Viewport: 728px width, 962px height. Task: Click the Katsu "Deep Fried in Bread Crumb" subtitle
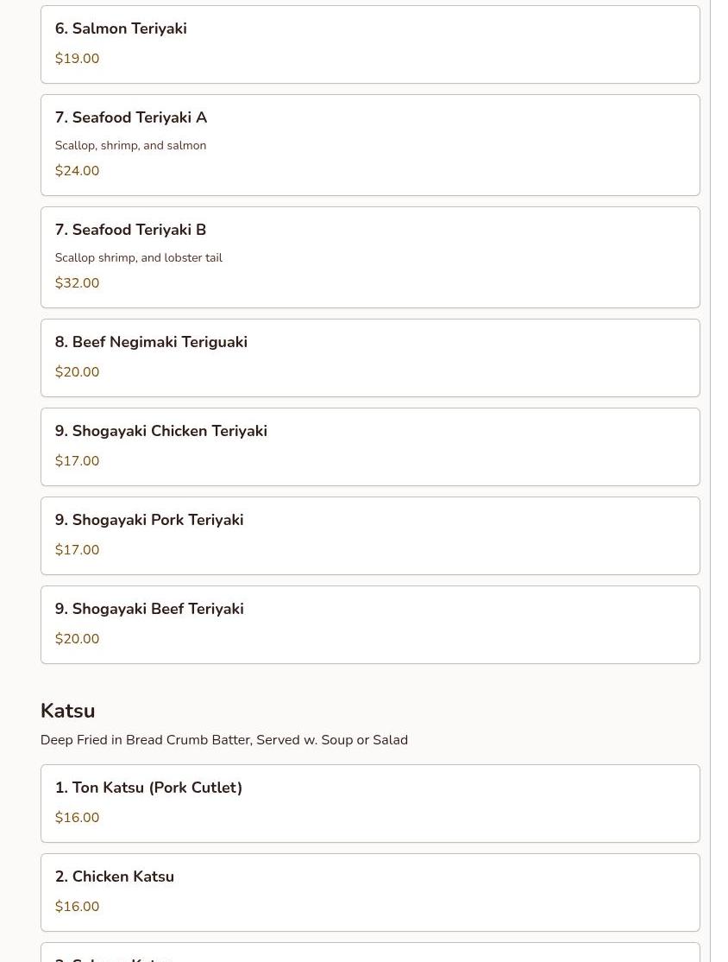223,740
